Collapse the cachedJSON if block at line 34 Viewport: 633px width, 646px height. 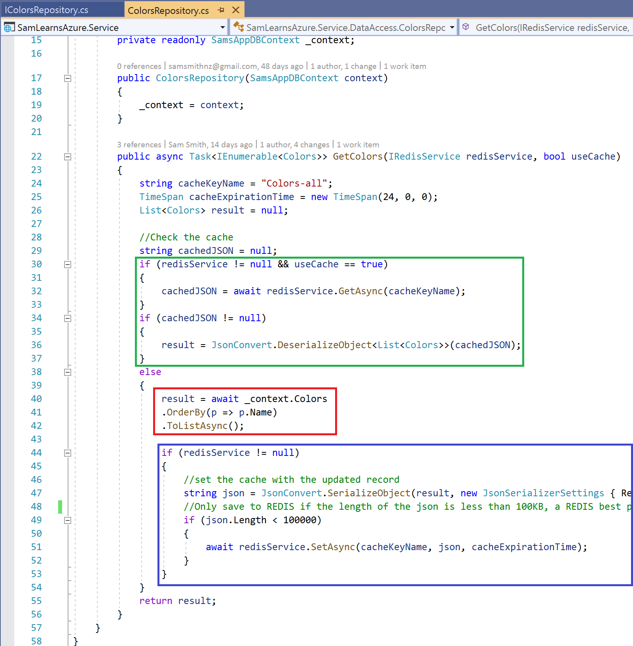click(x=68, y=318)
